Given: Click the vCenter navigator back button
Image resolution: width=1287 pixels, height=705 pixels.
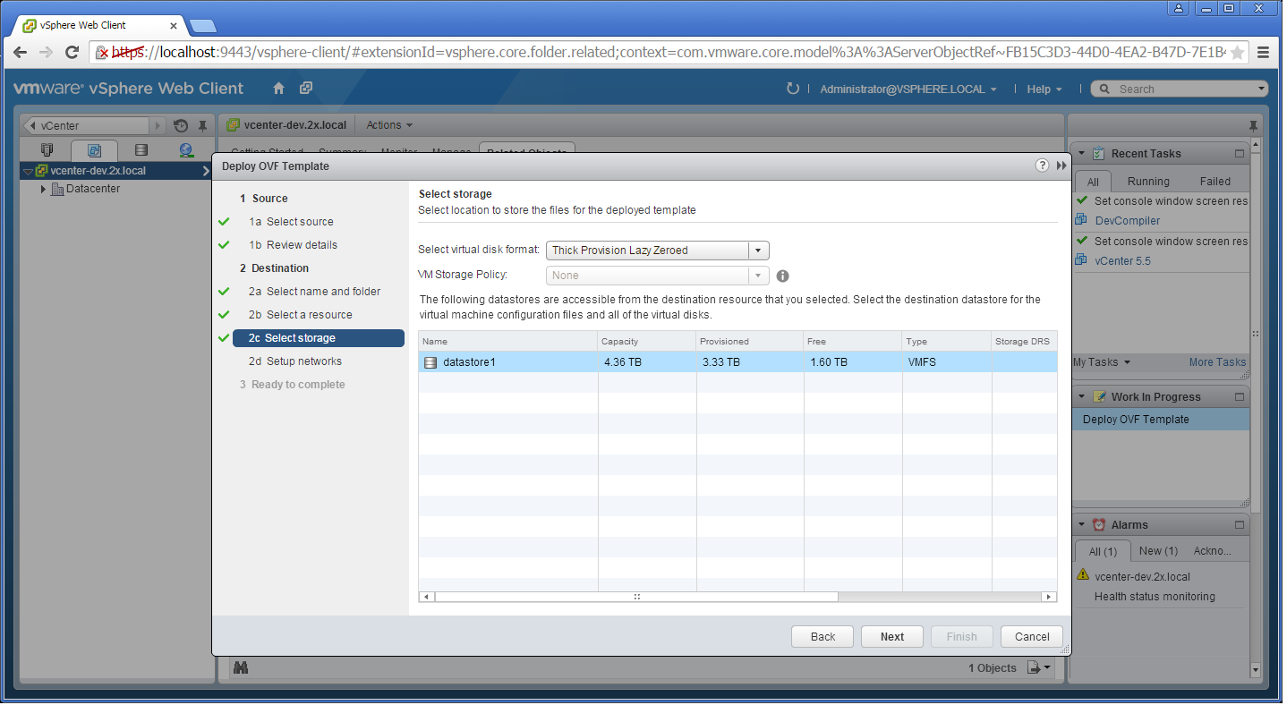Looking at the screenshot, I should (x=33, y=126).
